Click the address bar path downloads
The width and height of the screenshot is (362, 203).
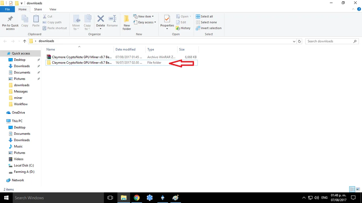coord(46,41)
